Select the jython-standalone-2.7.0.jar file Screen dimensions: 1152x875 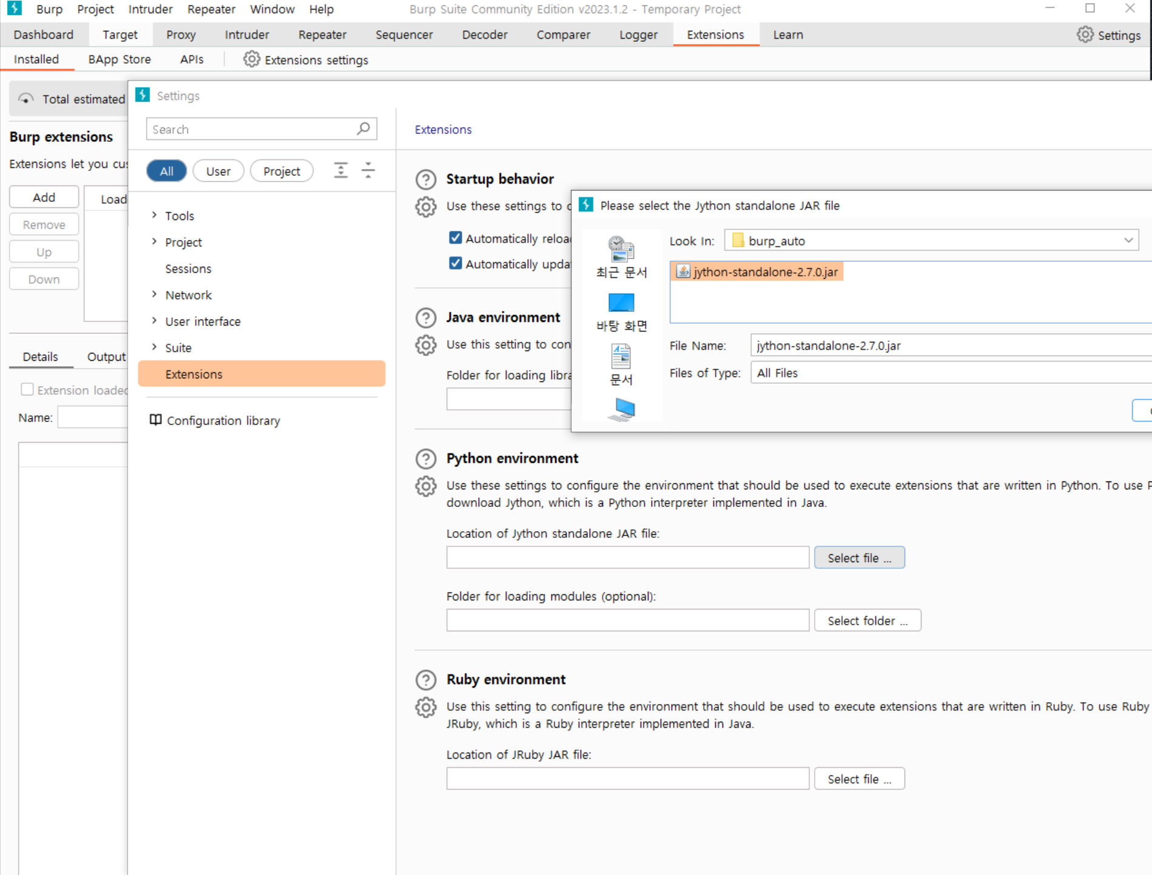click(758, 272)
